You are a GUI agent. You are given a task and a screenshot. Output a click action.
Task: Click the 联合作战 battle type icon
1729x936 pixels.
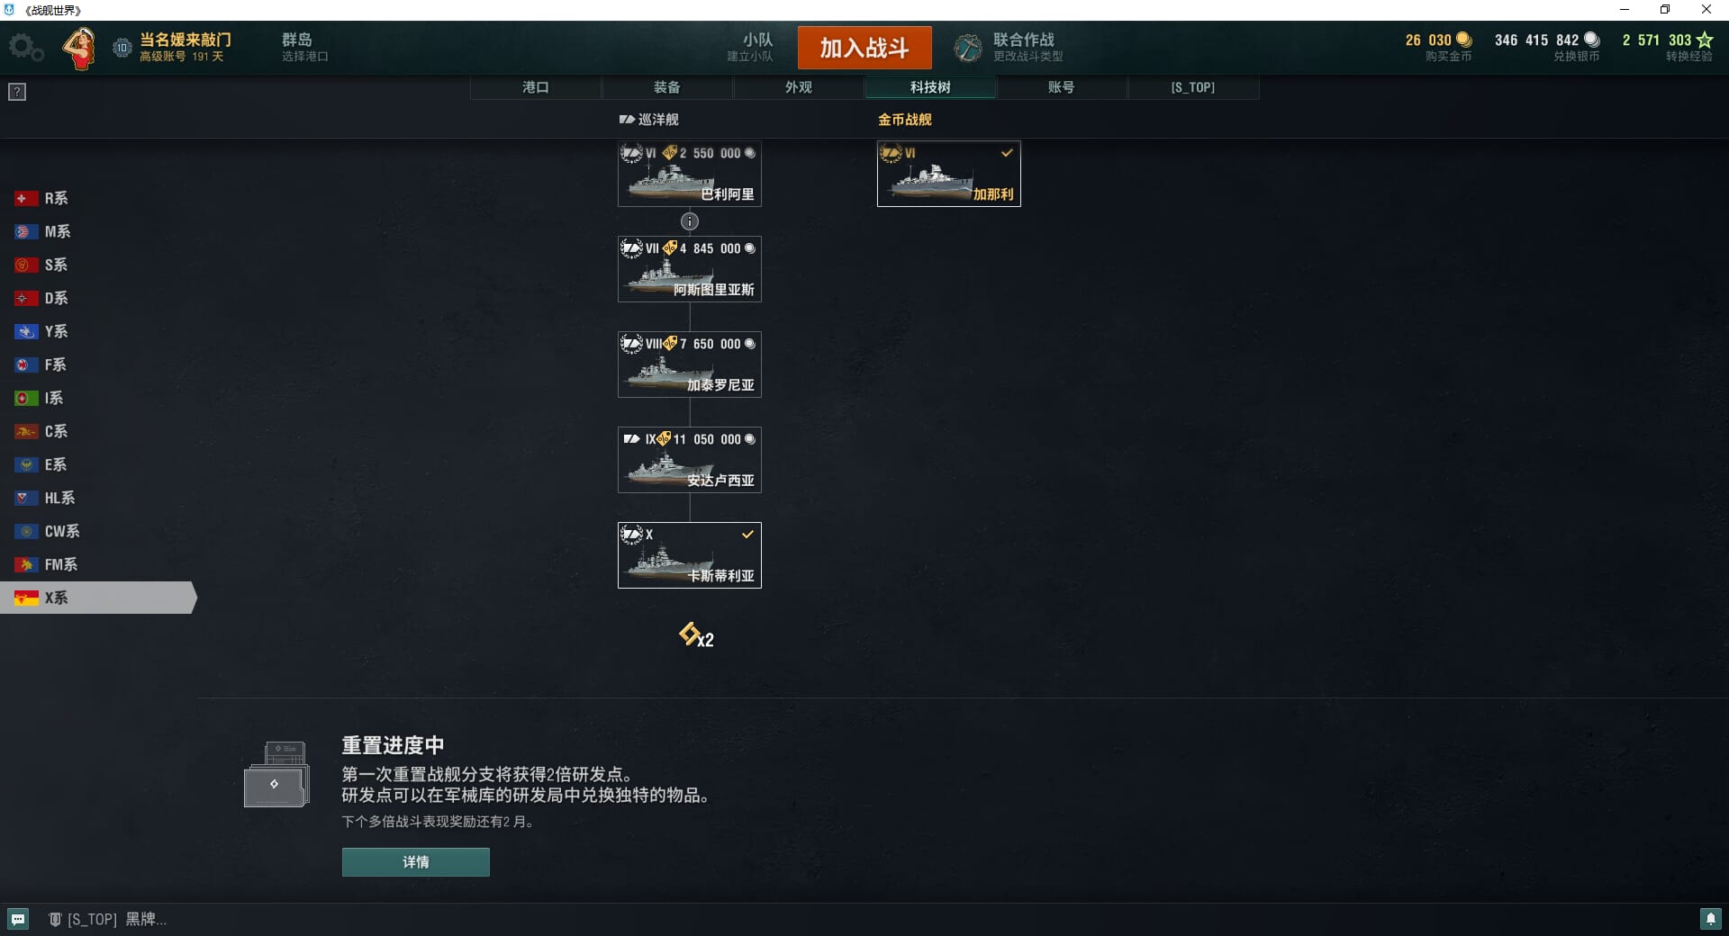pyautogui.click(x=968, y=48)
